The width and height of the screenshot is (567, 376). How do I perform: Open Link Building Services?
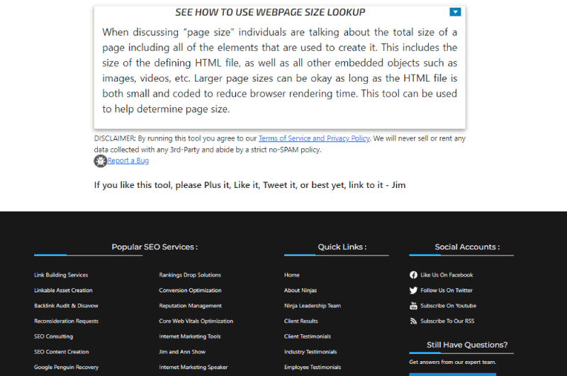coord(61,275)
